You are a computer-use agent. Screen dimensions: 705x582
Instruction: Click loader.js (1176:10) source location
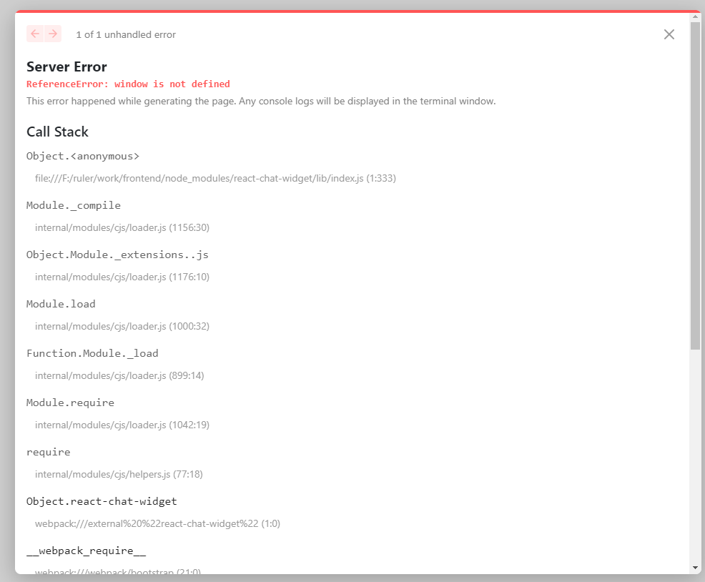pyautogui.click(x=122, y=277)
